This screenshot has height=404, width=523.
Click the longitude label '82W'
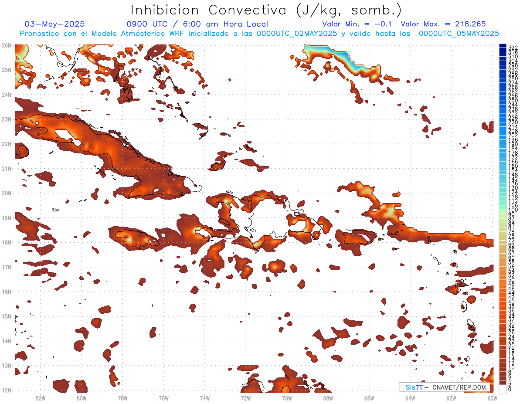click(x=41, y=397)
